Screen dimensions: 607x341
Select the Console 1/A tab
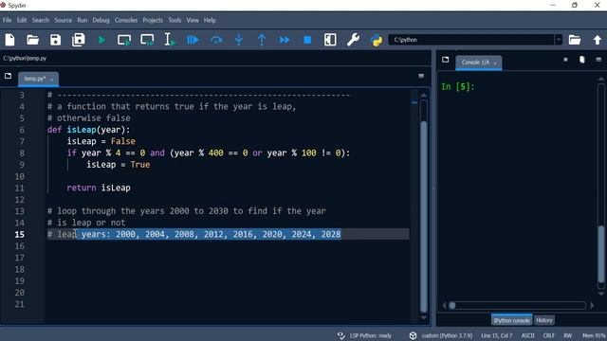[x=475, y=63]
